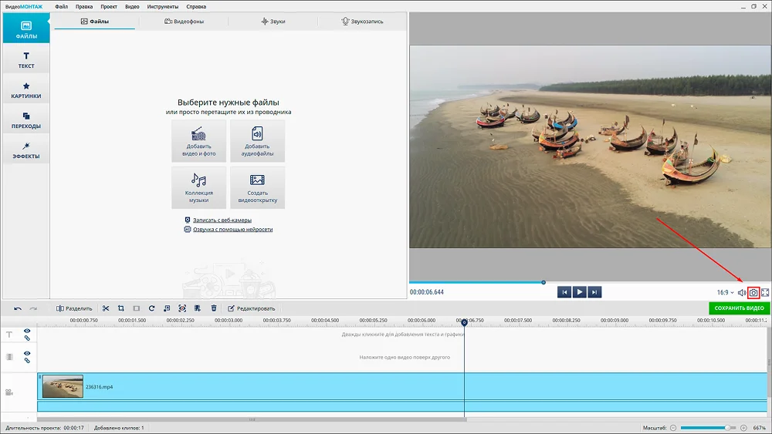The width and height of the screenshot is (772, 434).
Task: Open the Картинки sidebar section
Action: tap(26, 89)
